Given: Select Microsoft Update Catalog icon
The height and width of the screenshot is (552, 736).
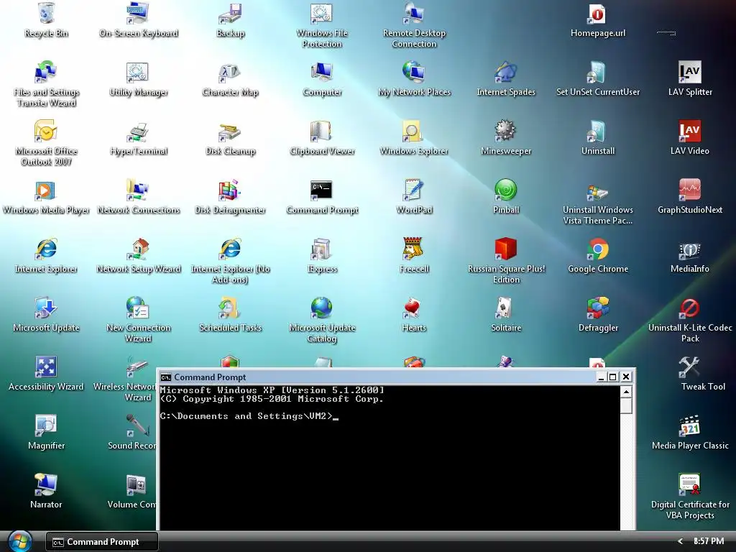Looking at the screenshot, I should tap(322, 308).
